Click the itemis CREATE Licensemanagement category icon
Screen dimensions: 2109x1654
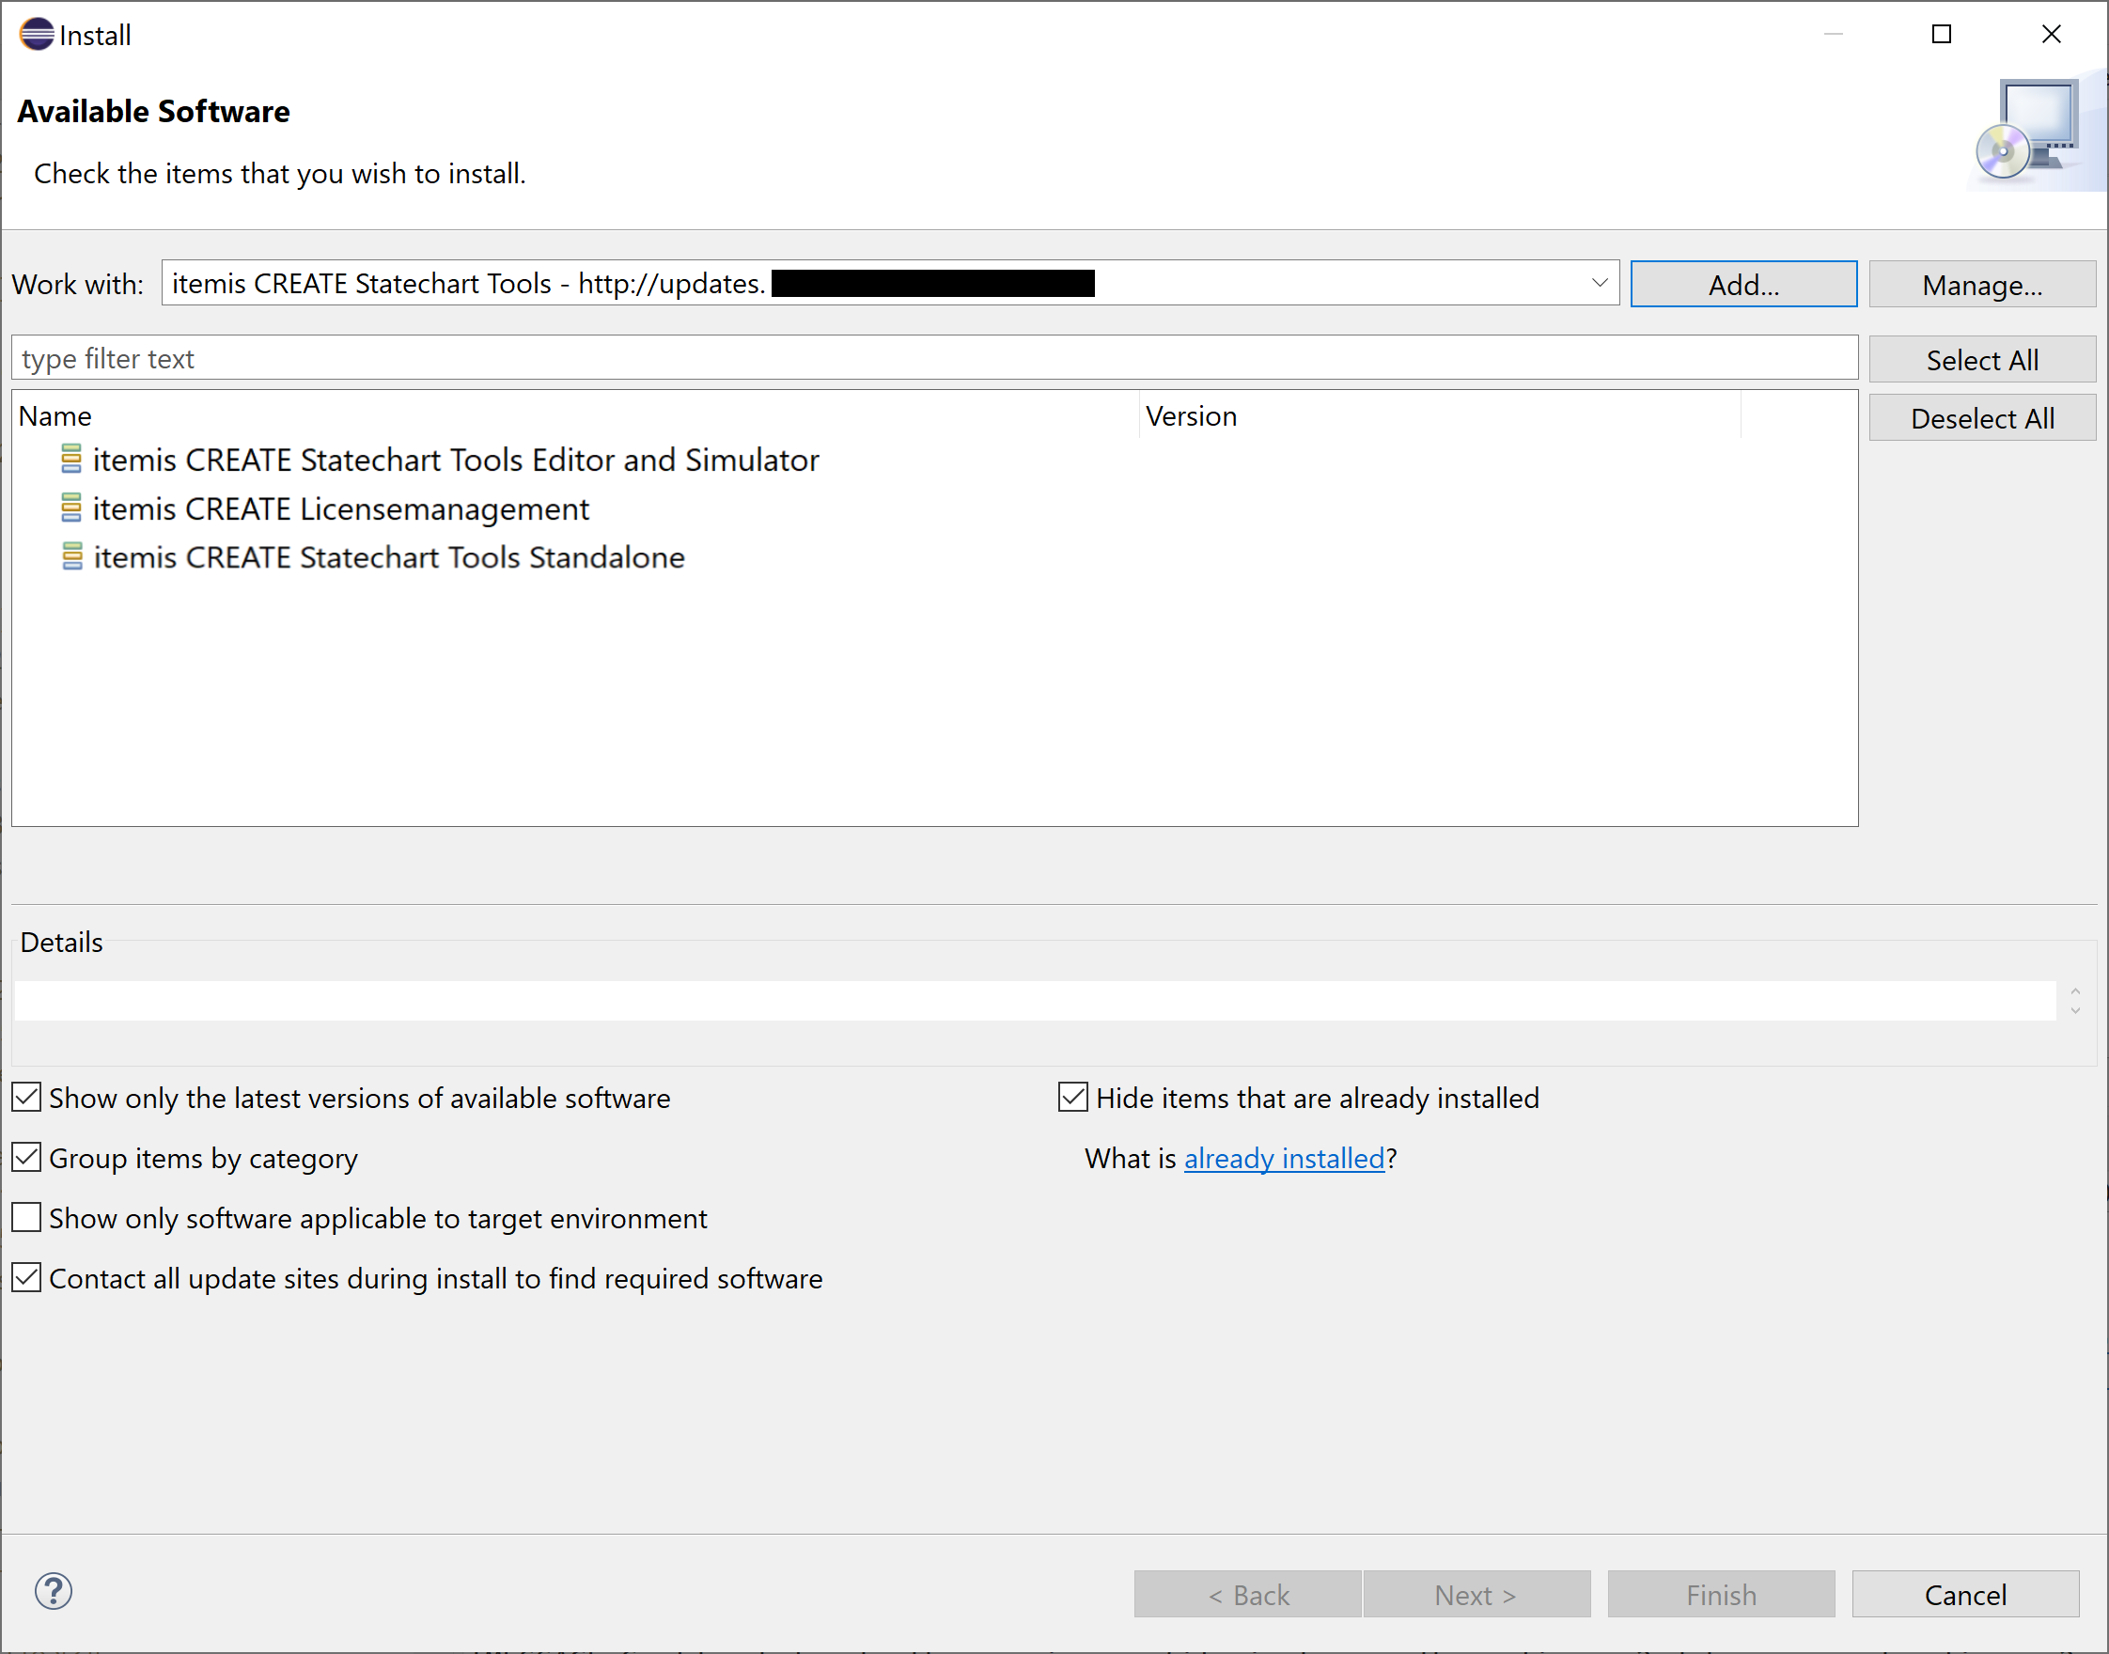(x=71, y=507)
